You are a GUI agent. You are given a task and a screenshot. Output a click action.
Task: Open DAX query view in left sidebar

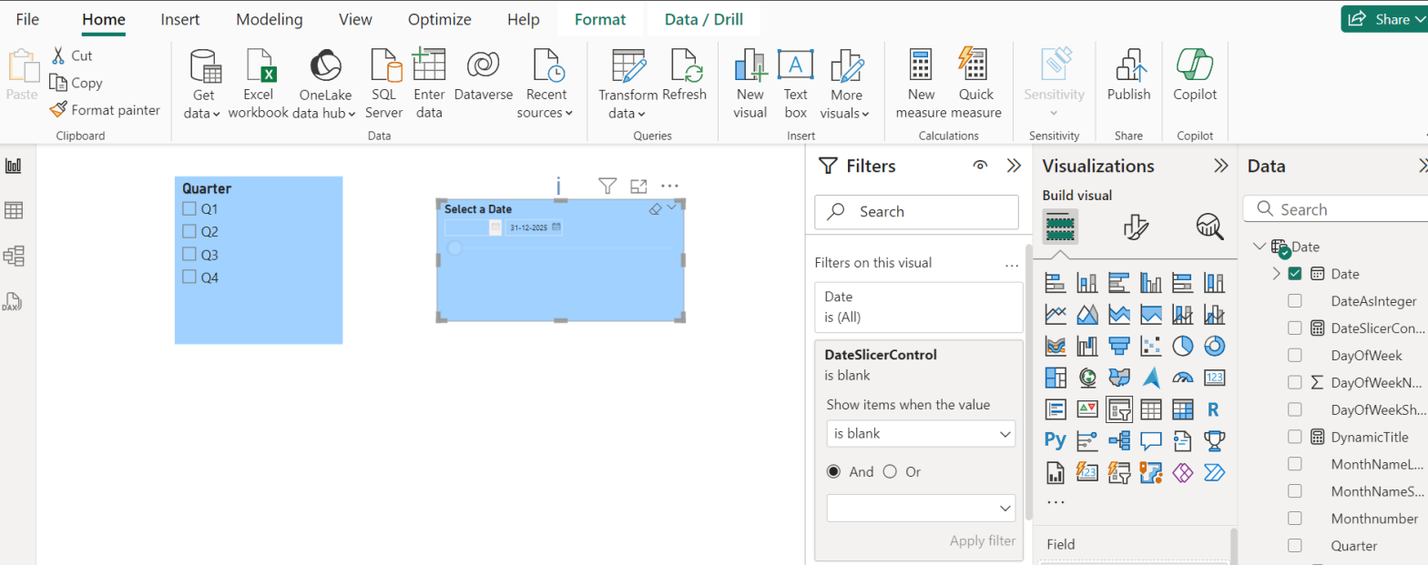(x=14, y=301)
